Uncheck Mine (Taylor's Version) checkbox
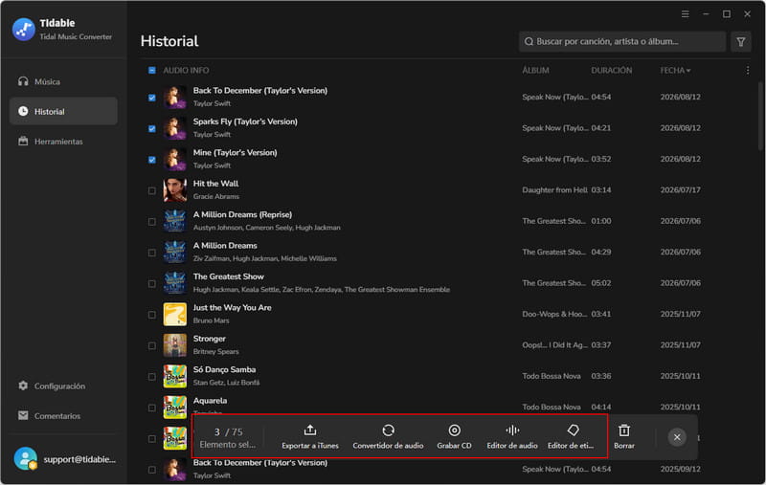 [x=152, y=160]
